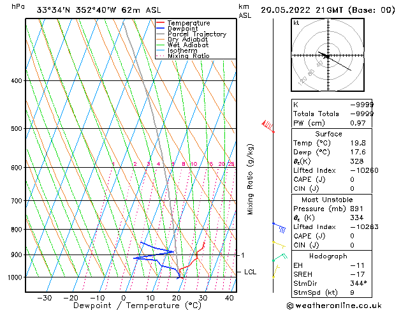Viewport: 401px width, 310px height.
Task: Click the coordinates 33°34'N 352°40'W text
Action: [x=77, y=10]
